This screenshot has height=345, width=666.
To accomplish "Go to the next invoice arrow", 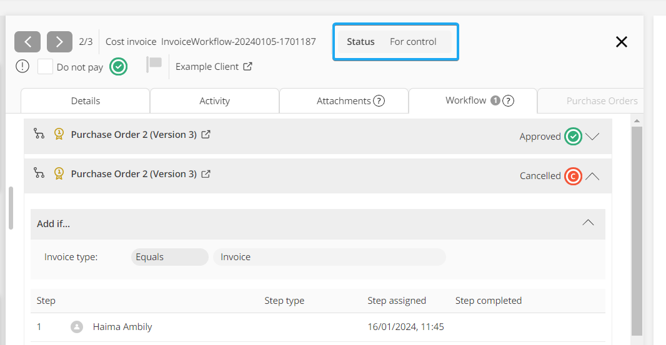I will pos(59,42).
